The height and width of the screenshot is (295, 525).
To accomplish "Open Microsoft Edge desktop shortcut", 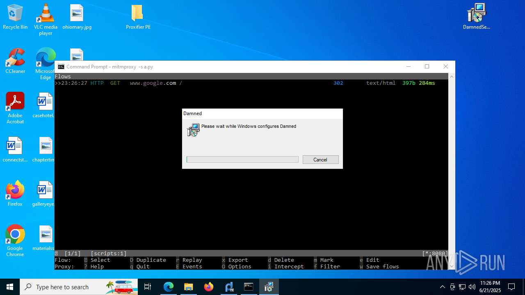I will point(45,64).
